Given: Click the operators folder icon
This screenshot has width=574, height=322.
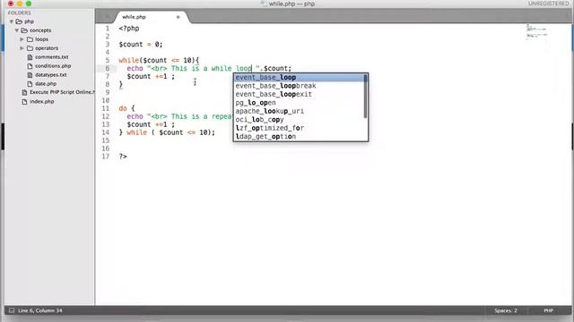Looking at the screenshot, I should point(30,48).
